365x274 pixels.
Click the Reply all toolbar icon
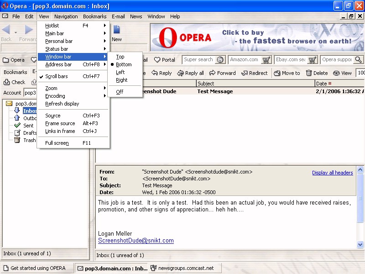point(180,73)
